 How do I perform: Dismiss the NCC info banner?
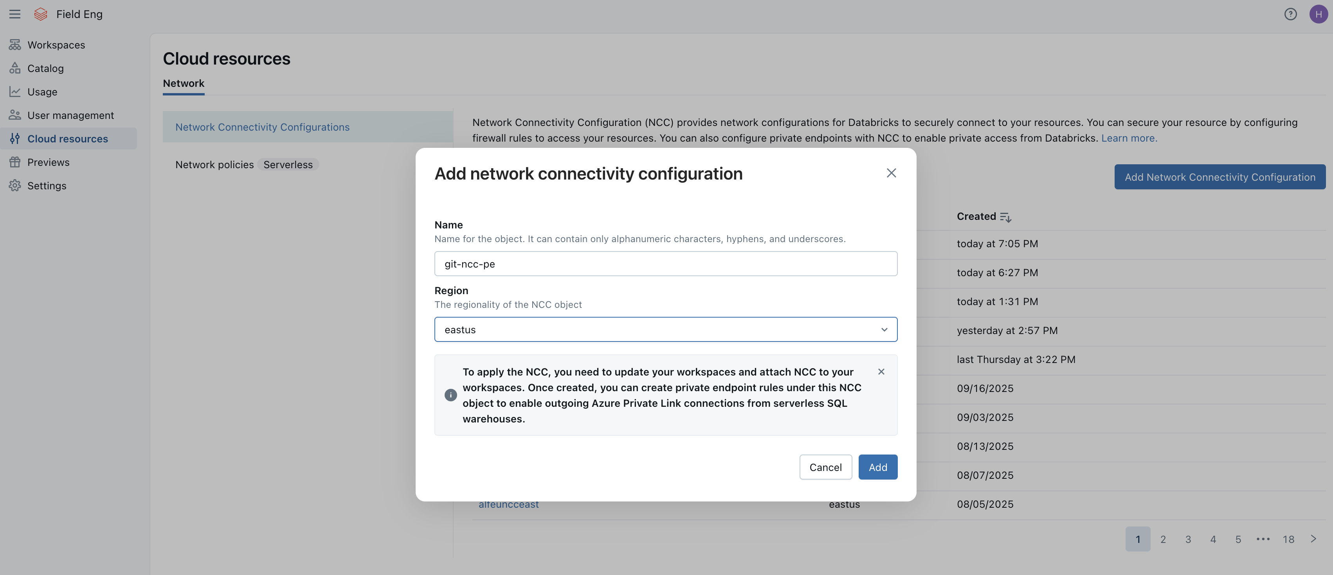881,371
